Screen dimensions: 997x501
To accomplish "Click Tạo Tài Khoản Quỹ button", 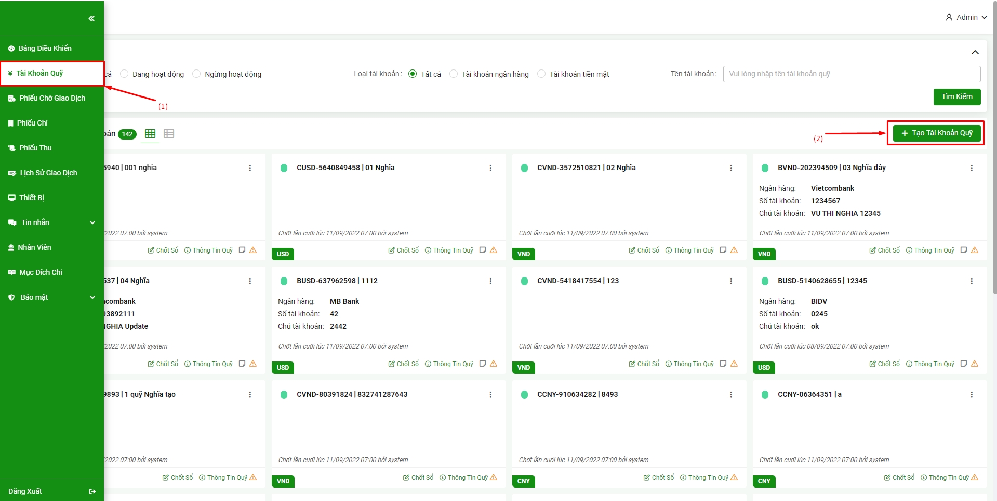I will pos(936,133).
